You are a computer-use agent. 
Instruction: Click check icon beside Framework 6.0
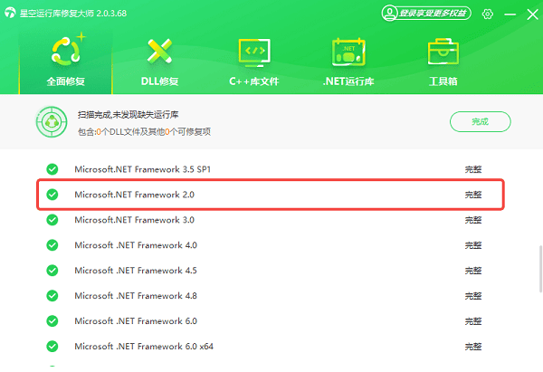pos(52,321)
